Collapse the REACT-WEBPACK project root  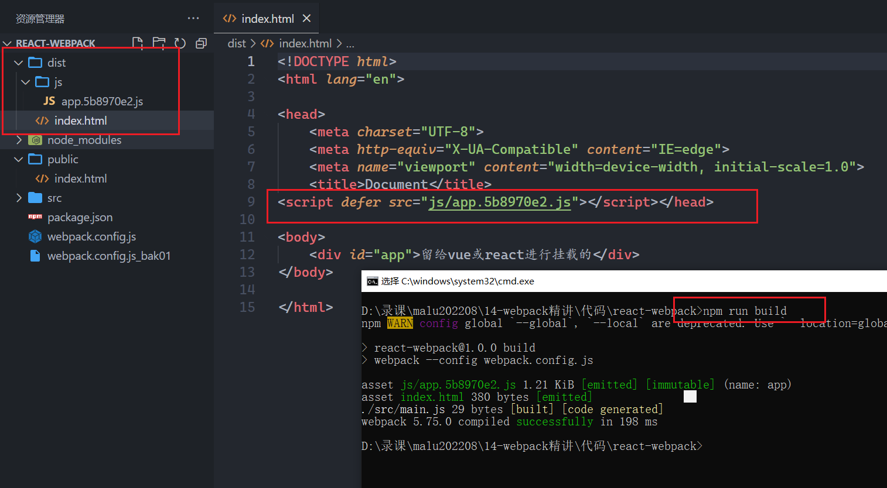click(8, 43)
